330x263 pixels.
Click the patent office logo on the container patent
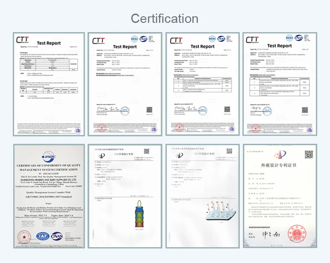(x=102, y=156)
